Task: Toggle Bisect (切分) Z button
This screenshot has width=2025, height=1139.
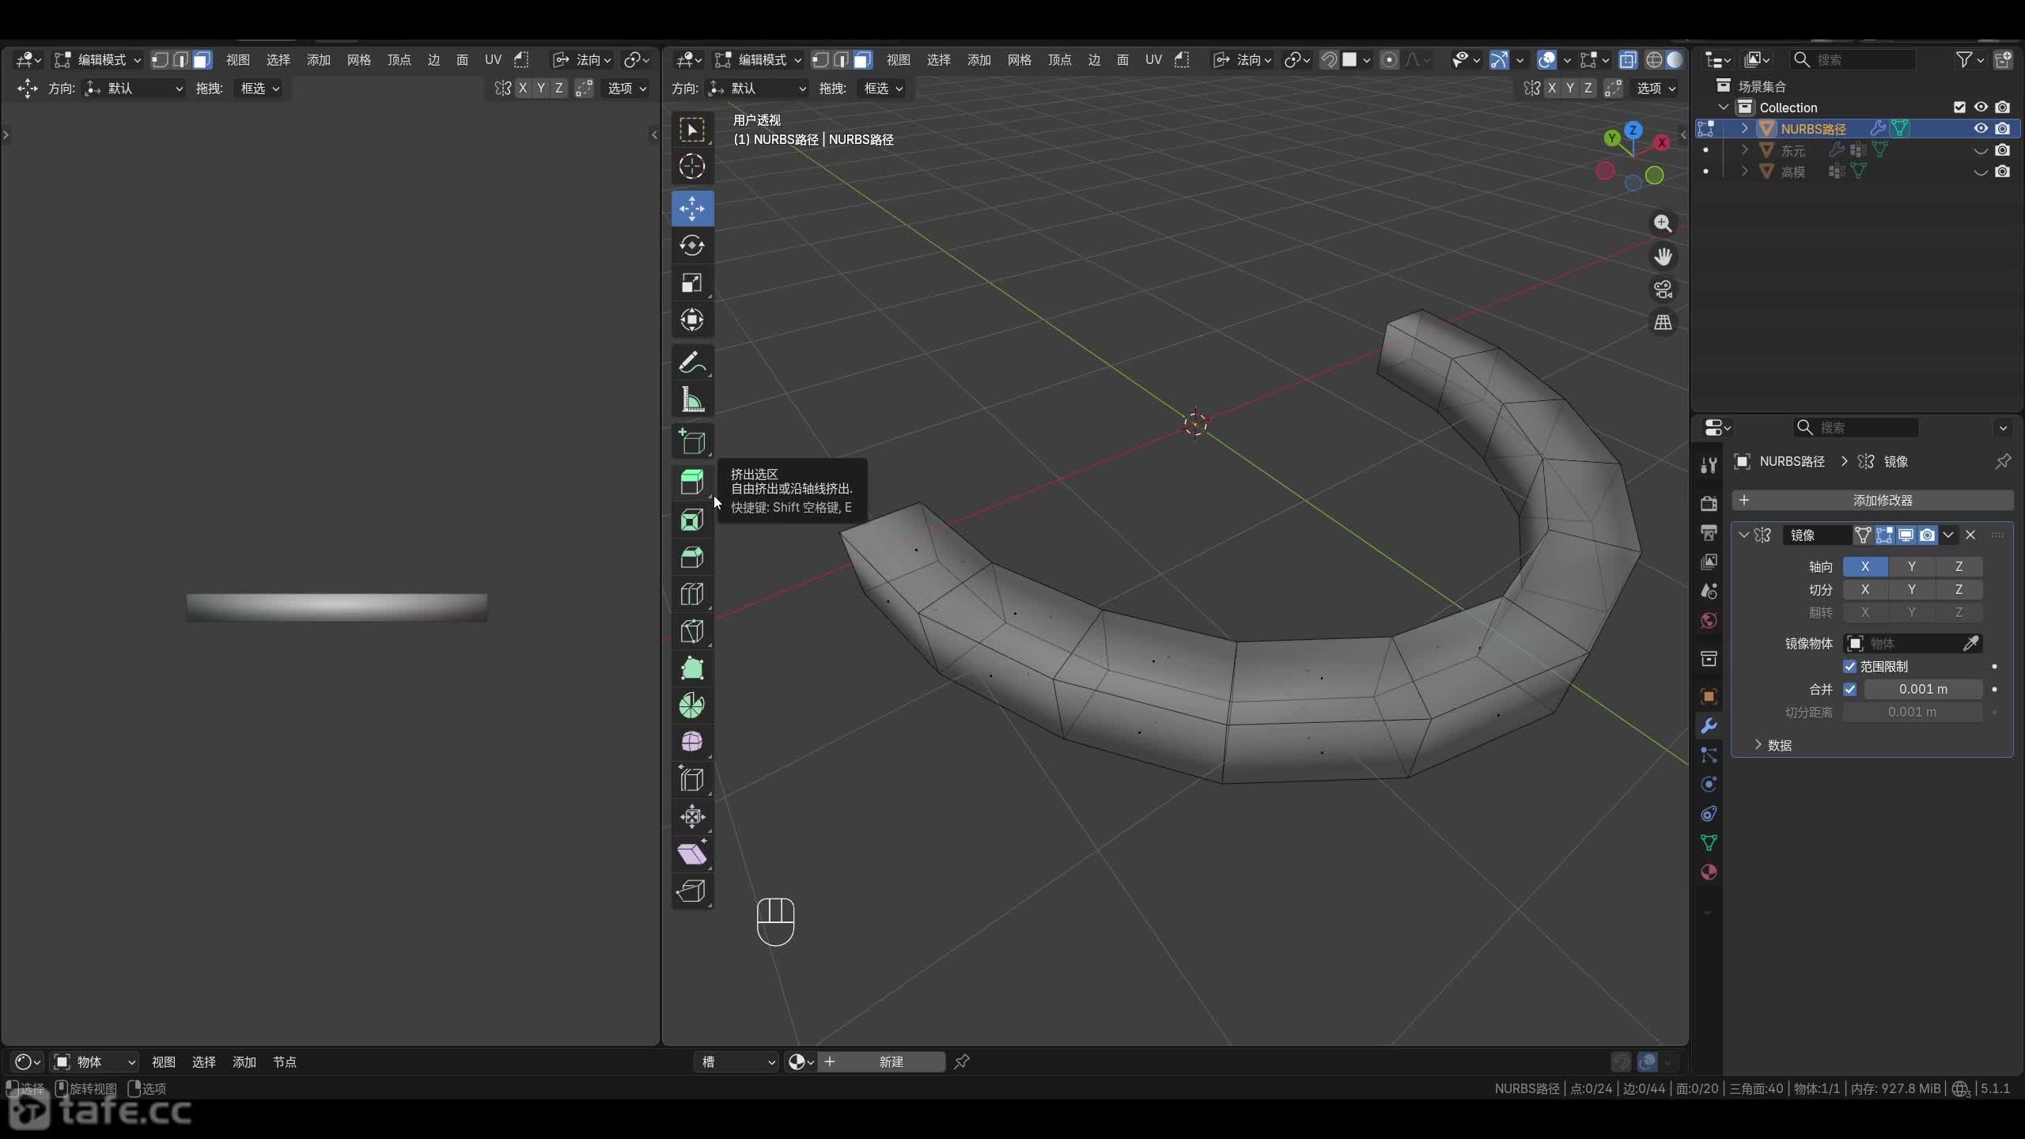Action: coord(1959,590)
